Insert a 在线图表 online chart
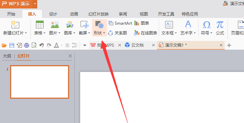This screenshot has width=244, height=123. point(145,33)
